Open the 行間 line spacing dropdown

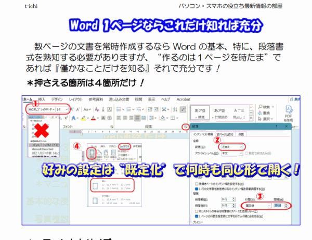[x=269, y=205]
